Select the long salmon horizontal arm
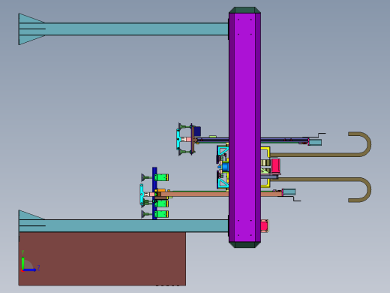 click(220, 194)
